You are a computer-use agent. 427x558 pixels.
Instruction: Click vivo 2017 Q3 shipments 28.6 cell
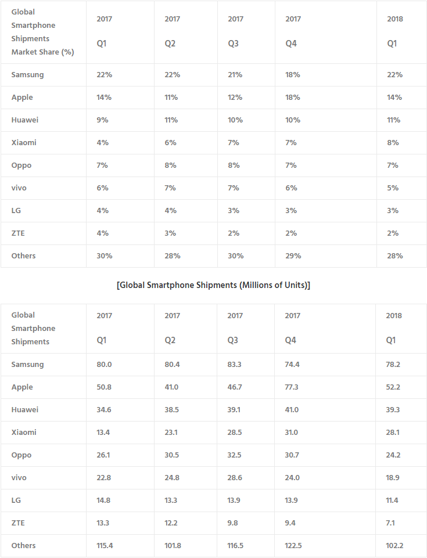tap(245, 478)
